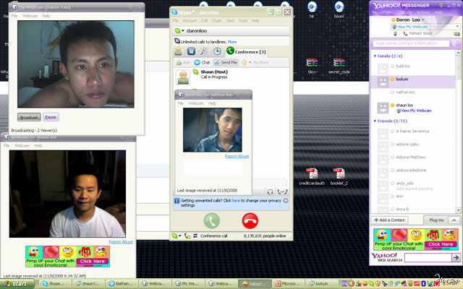Screen dimensions: 463x289
Task: Click the Yahoo! Voice phone icon
Action: pyautogui.click(x=405, y=34)
